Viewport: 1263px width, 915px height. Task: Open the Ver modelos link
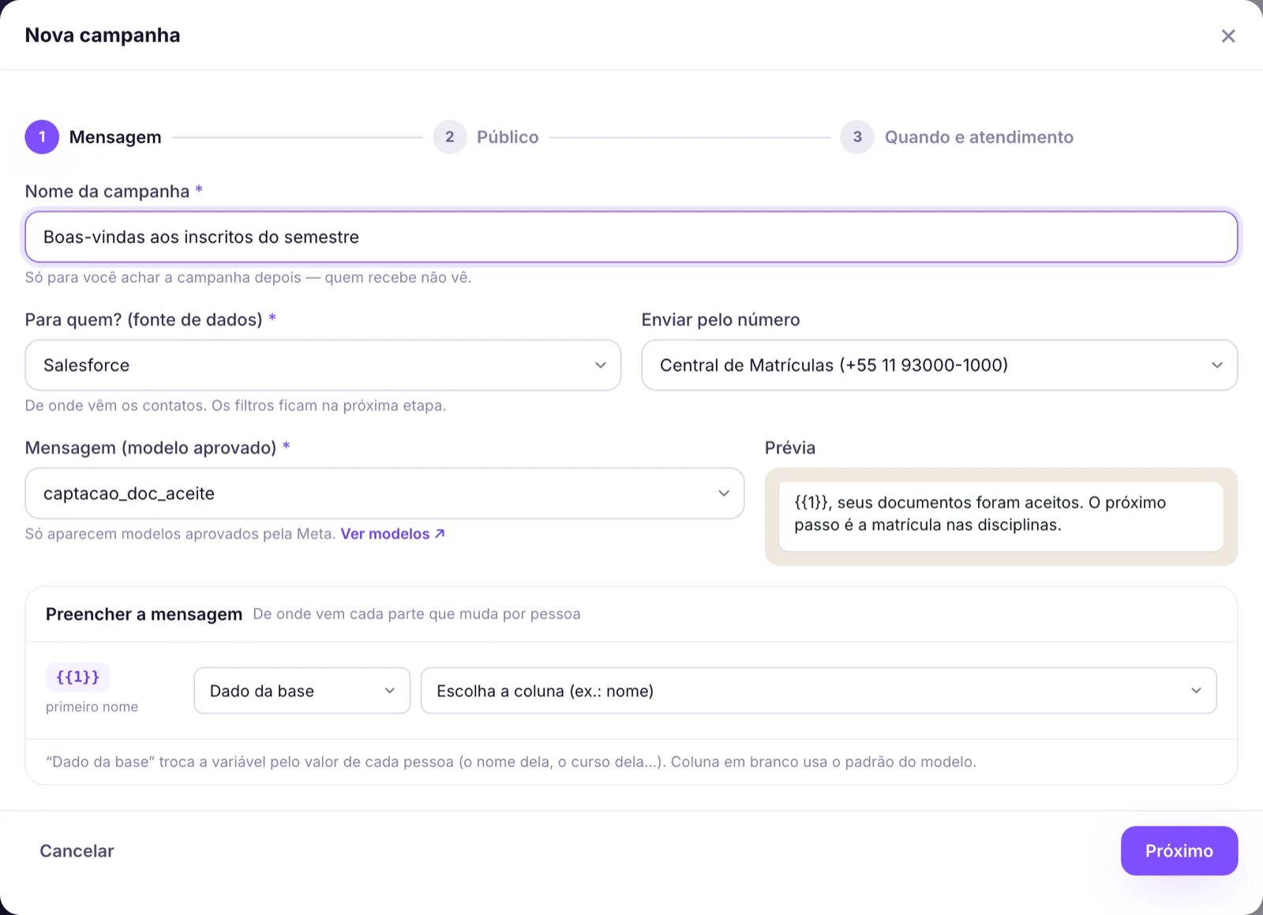392,534
